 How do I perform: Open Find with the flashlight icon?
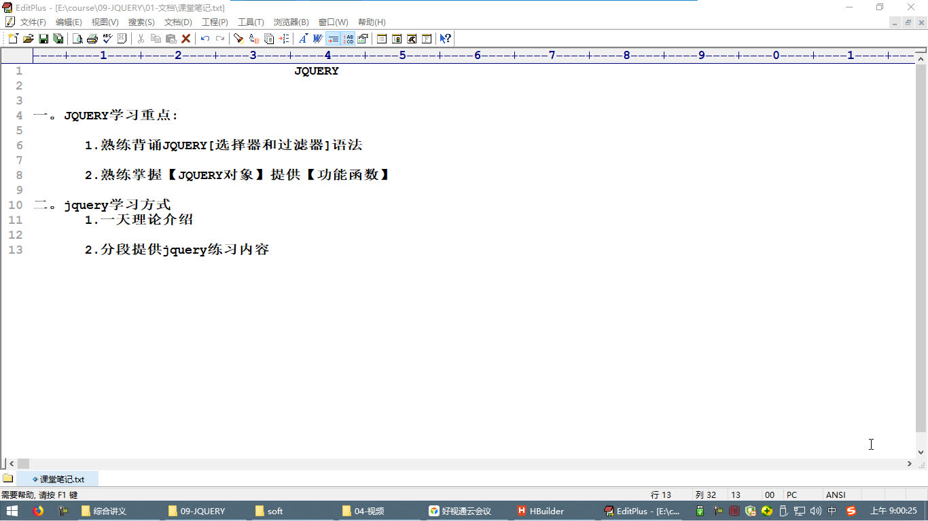click(x=238, y=39)
